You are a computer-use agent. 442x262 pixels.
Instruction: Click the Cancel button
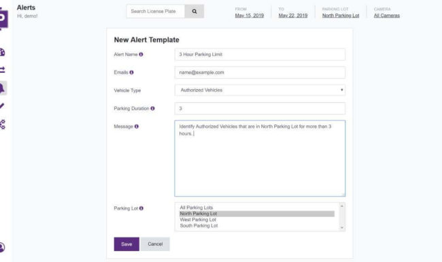[x=155, y=244]
